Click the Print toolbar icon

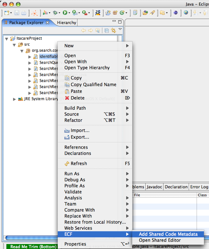coord(24,13)
